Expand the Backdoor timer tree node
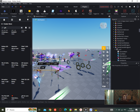Viewport: 140px width, 112px height. point(114,38)
